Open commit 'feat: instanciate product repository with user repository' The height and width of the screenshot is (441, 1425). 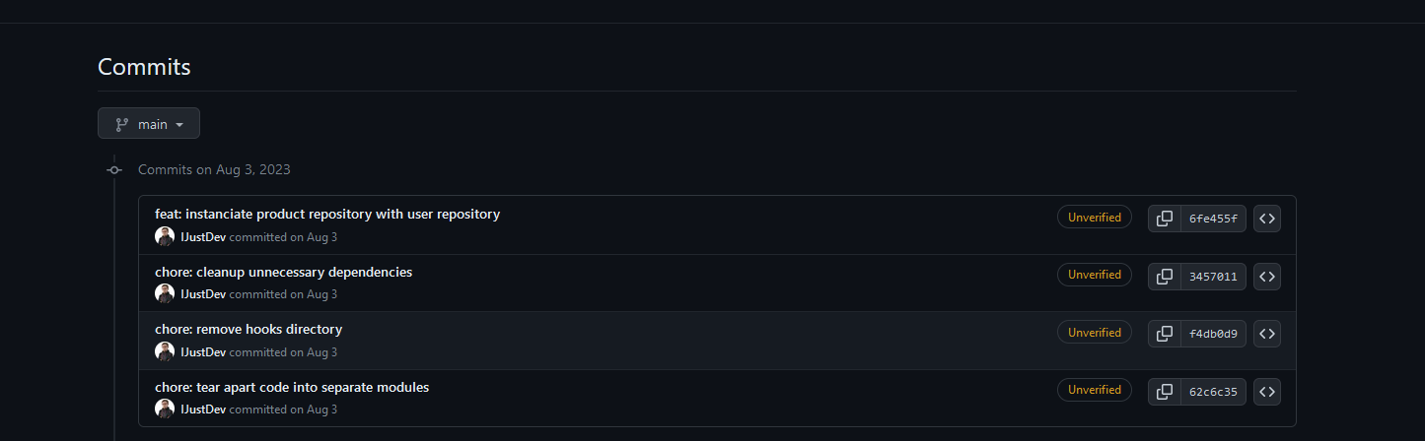point(327,215)
